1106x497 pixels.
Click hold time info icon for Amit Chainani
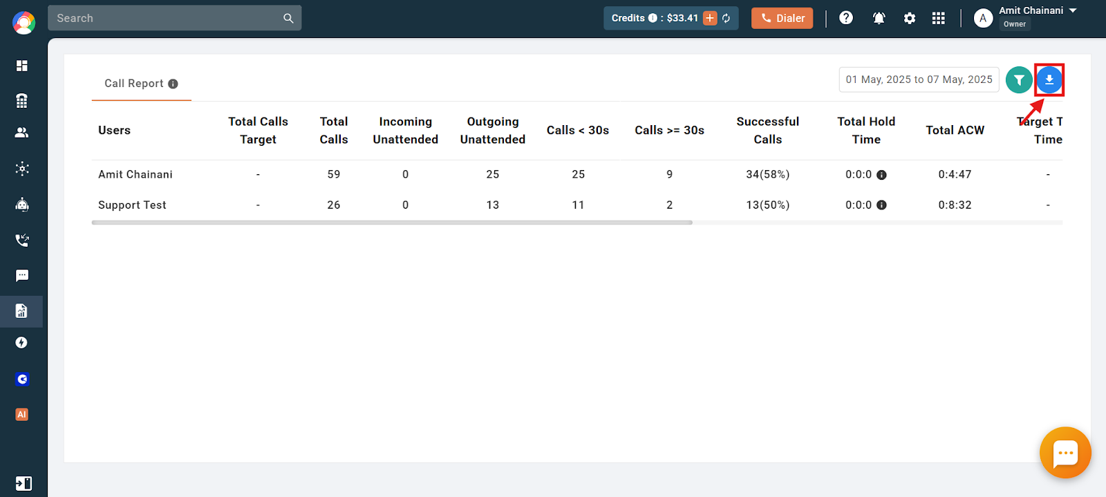881,175
